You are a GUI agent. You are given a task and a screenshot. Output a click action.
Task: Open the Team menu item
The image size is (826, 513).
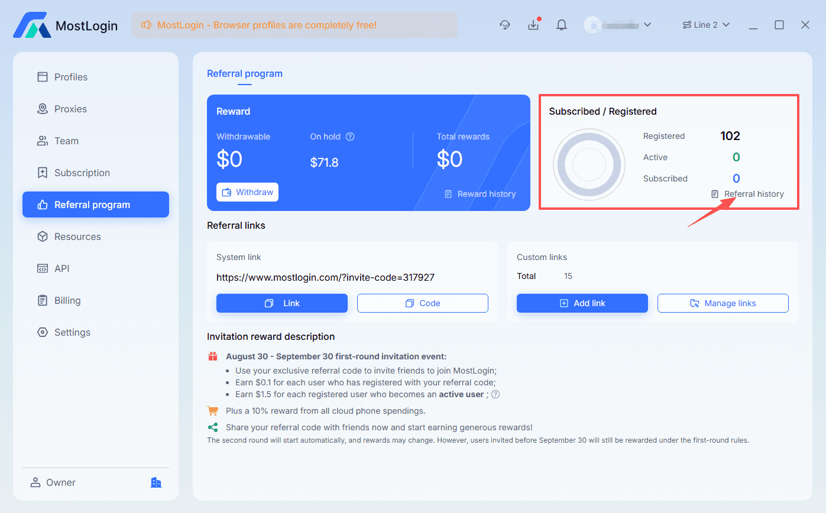(96, 141)
